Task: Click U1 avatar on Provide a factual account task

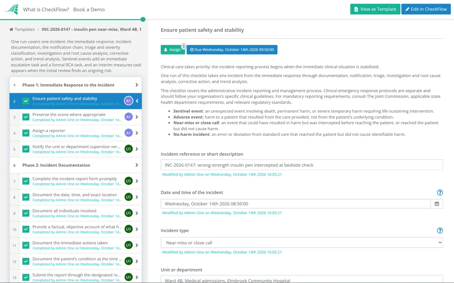Action: 128,229
